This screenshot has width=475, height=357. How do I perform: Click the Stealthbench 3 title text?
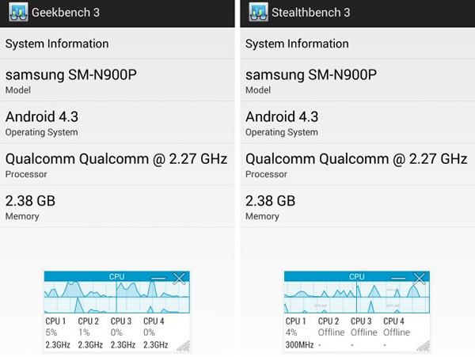click(311, 13)
